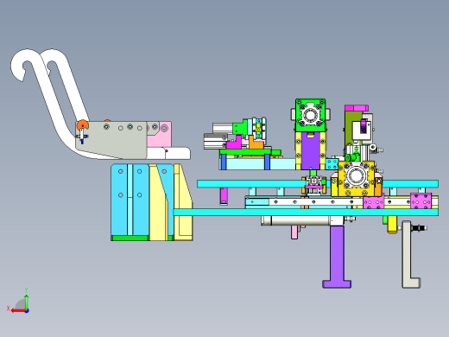Select the orange block on the green slide table

tap(256, 143)
